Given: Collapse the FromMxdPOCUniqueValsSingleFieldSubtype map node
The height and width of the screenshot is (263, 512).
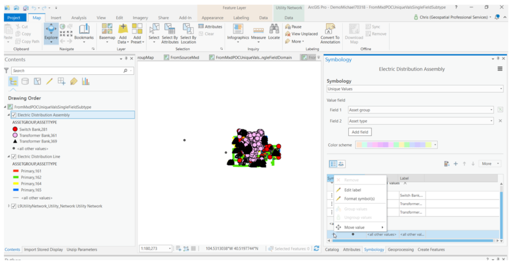Looking at the screenshot, I should click(5, 106).
